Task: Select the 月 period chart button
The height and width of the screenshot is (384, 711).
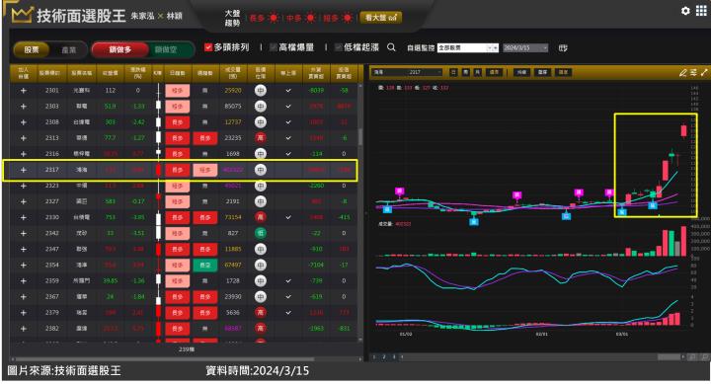Action: click(478, 72)
